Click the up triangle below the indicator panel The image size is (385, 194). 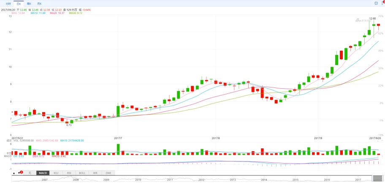14,173
